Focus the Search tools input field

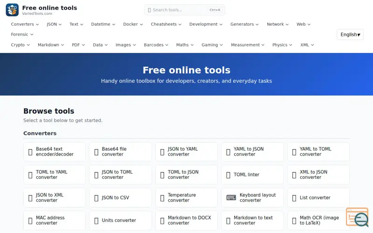pos(185,10)
